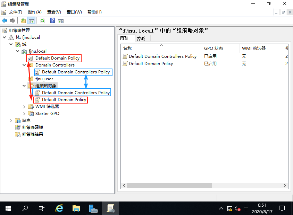Open the 帮助(H) menu

pyautogui.click(x=94, y=12)
